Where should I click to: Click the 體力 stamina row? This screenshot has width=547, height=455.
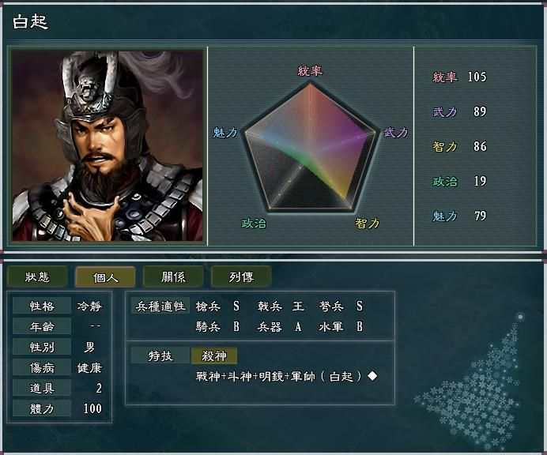58,408
